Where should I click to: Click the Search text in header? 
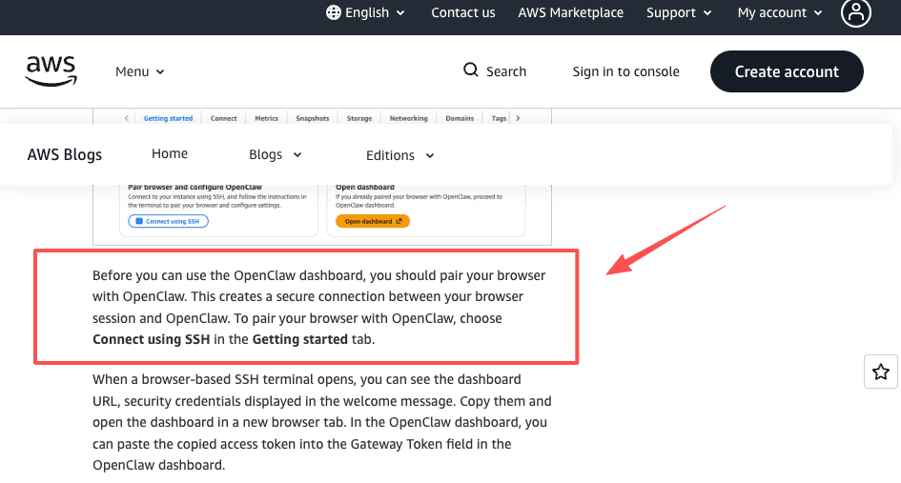pos(506,71)
